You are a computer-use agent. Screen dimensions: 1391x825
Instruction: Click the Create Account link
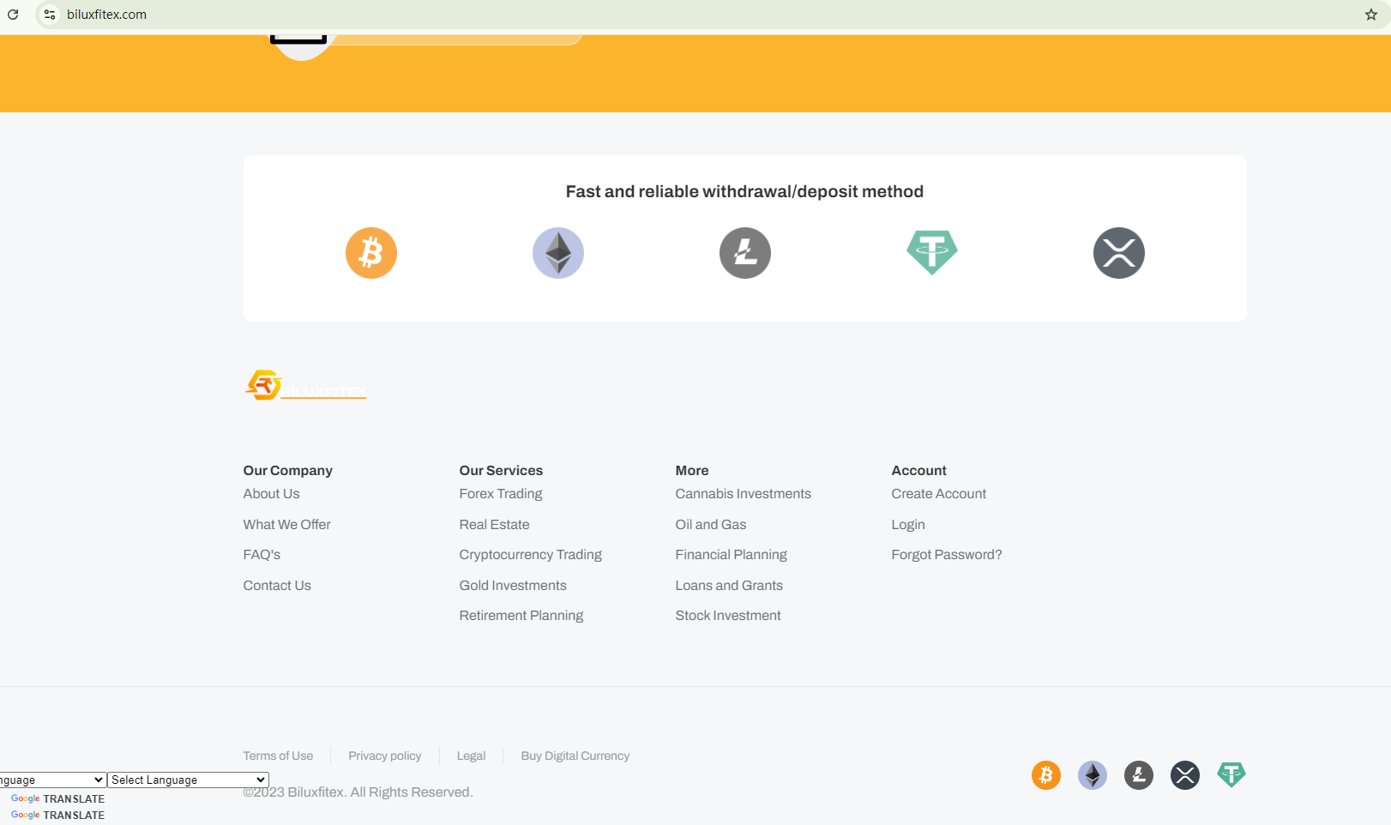pos(939,494)
